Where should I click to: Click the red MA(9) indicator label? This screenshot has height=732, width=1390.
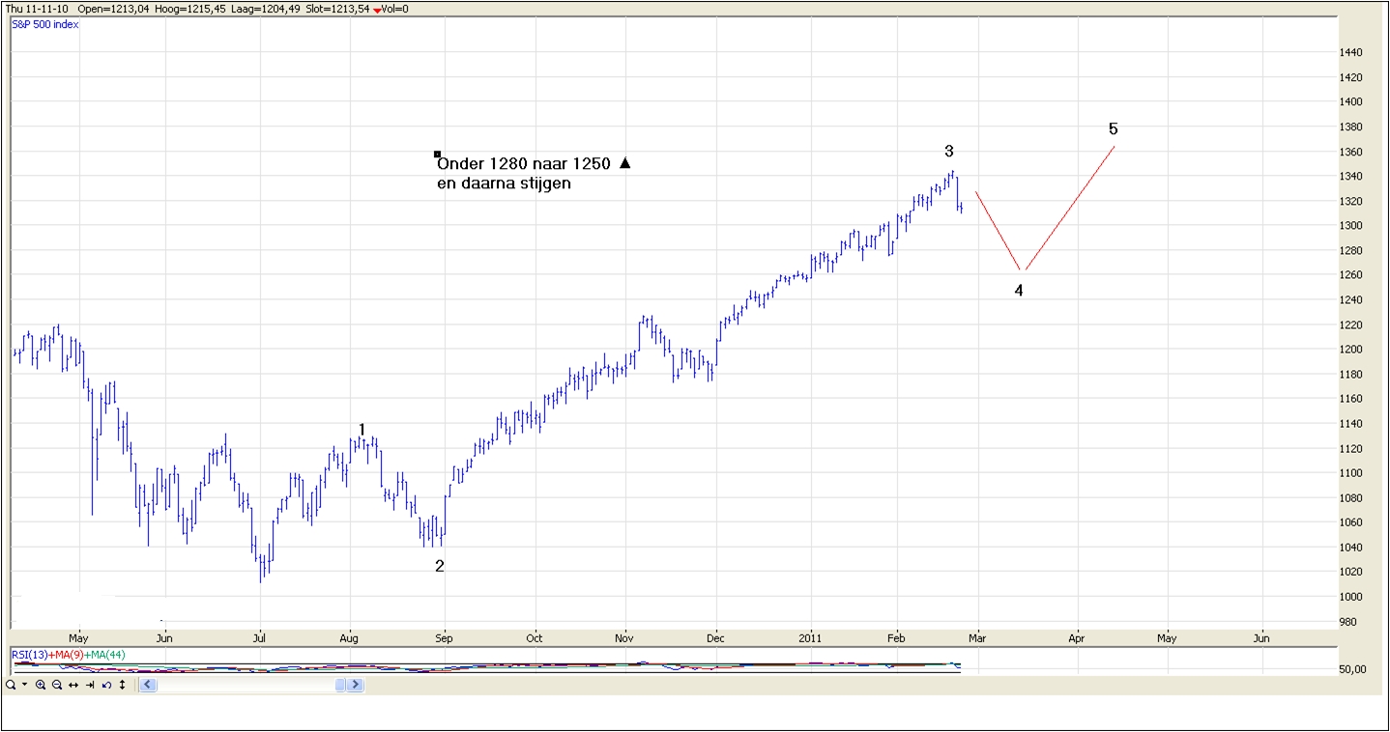coord(66,655)
